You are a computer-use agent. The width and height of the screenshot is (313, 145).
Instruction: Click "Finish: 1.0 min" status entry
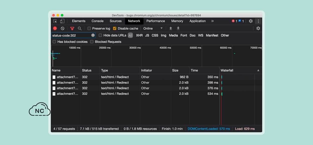172,129
